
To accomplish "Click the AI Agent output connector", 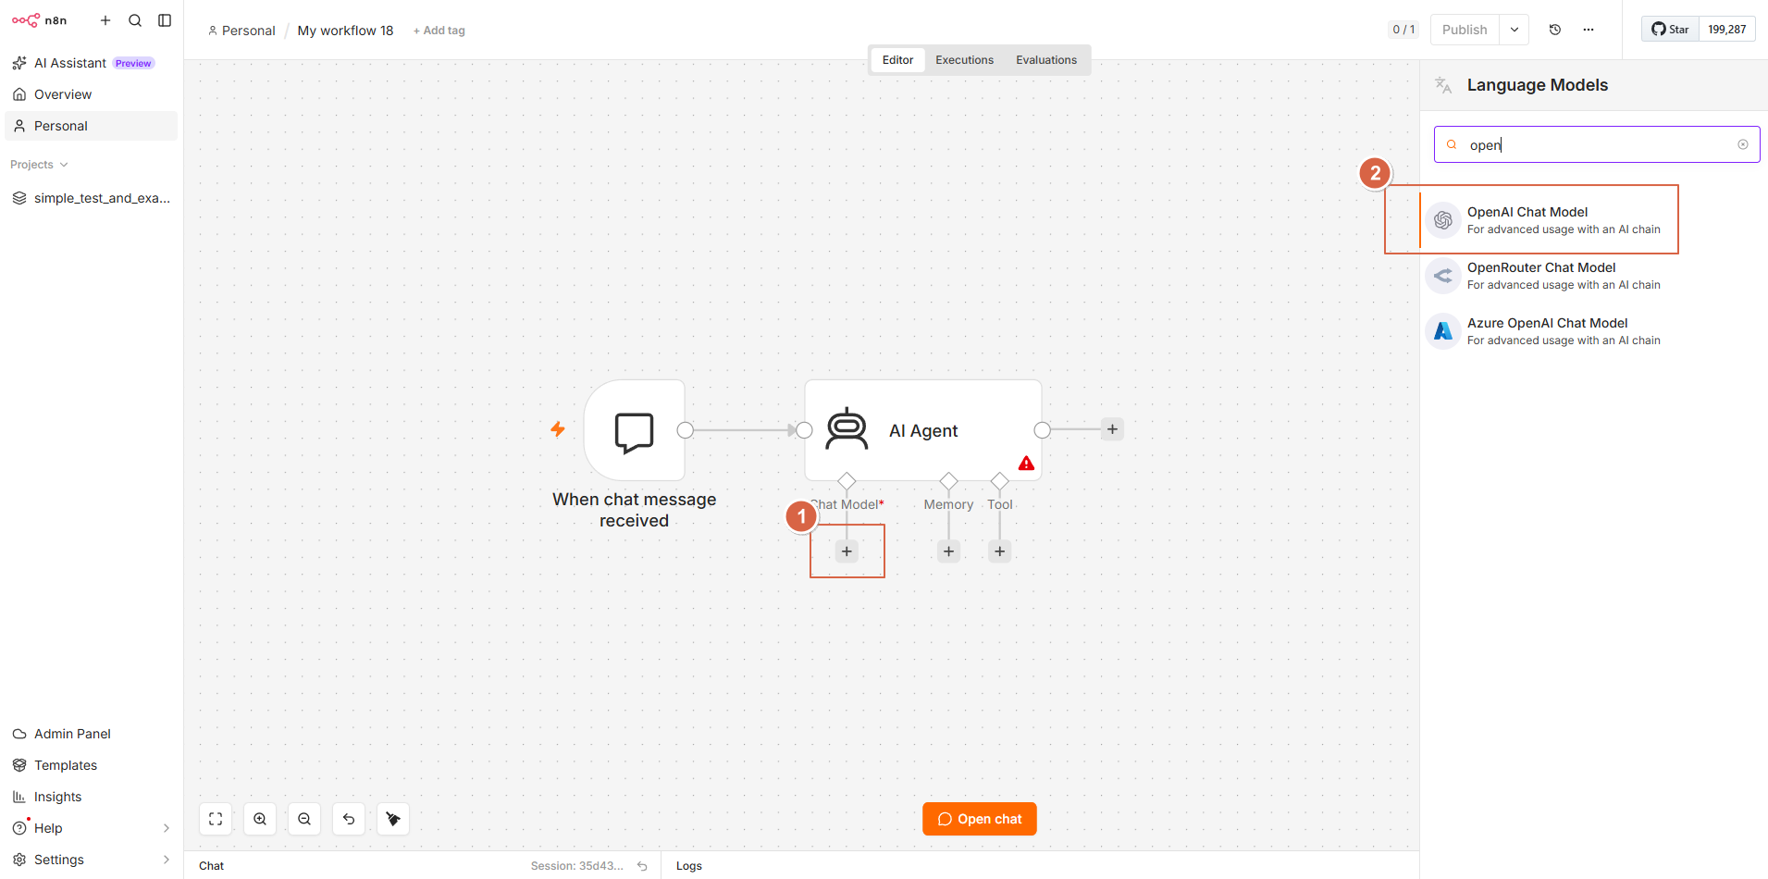I will 1043,430.
